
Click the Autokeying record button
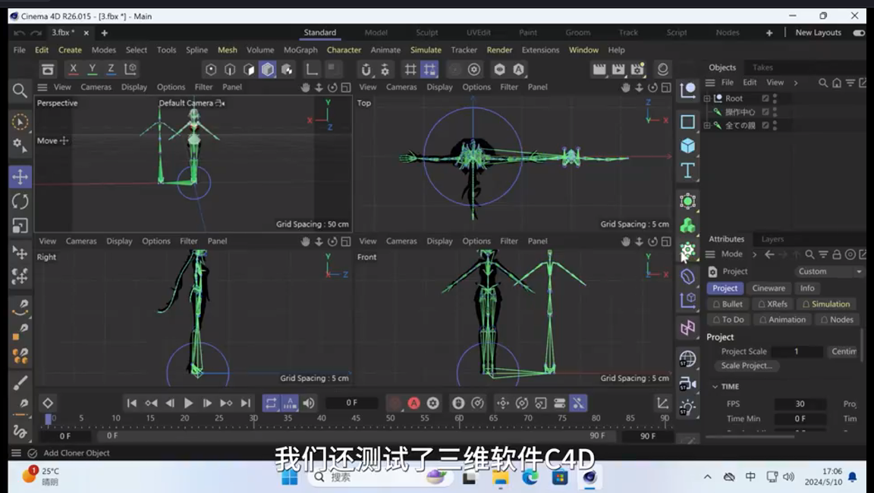pos(413,404)
